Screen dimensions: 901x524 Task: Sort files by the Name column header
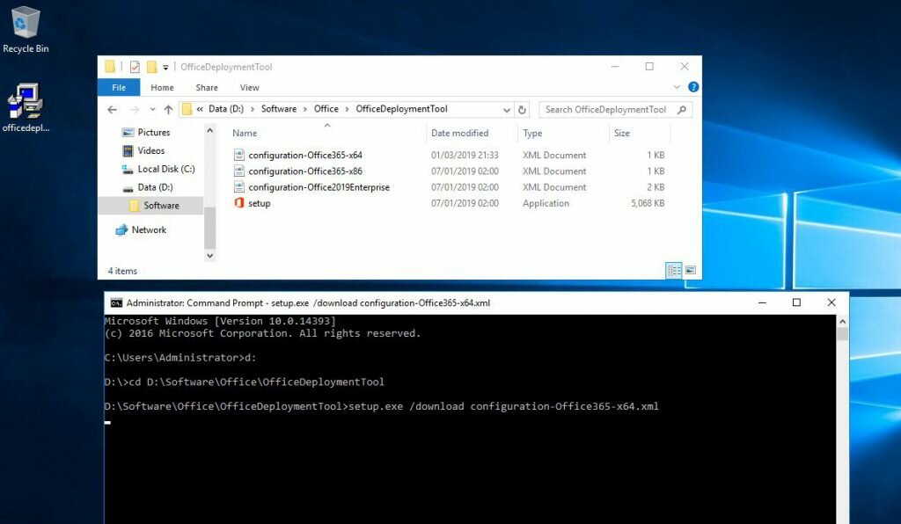[245, 133]
